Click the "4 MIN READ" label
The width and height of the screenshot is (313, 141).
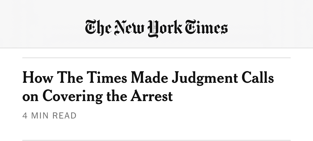pyautogui.click(x=49, y=116)
